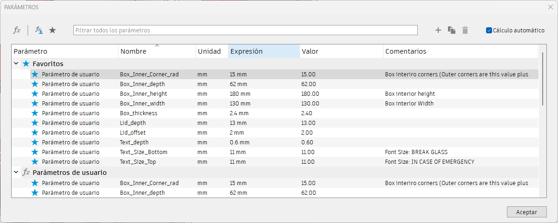
Task: Delete parameter using the trash icon
Action: click(x=465, y=30)
